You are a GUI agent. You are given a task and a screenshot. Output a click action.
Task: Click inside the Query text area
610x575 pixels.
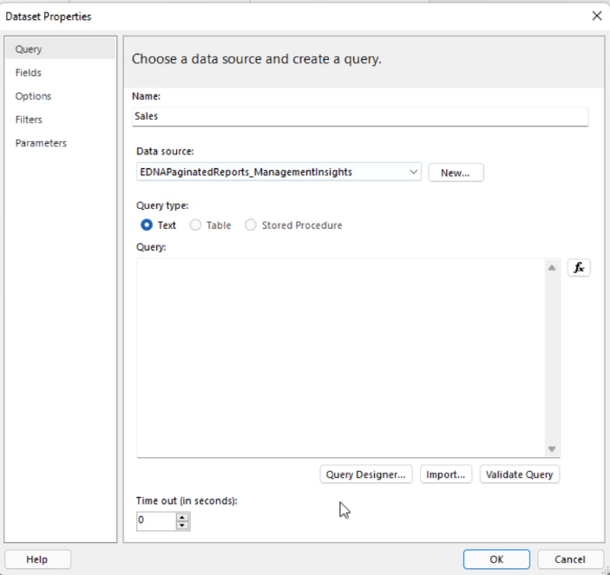340,357
